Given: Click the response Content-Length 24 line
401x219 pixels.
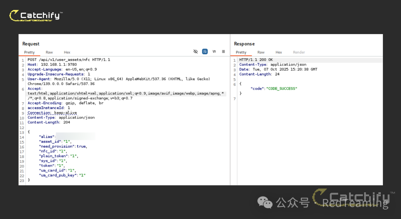Looking at the screenshot, I should click(x=259, y=74).
